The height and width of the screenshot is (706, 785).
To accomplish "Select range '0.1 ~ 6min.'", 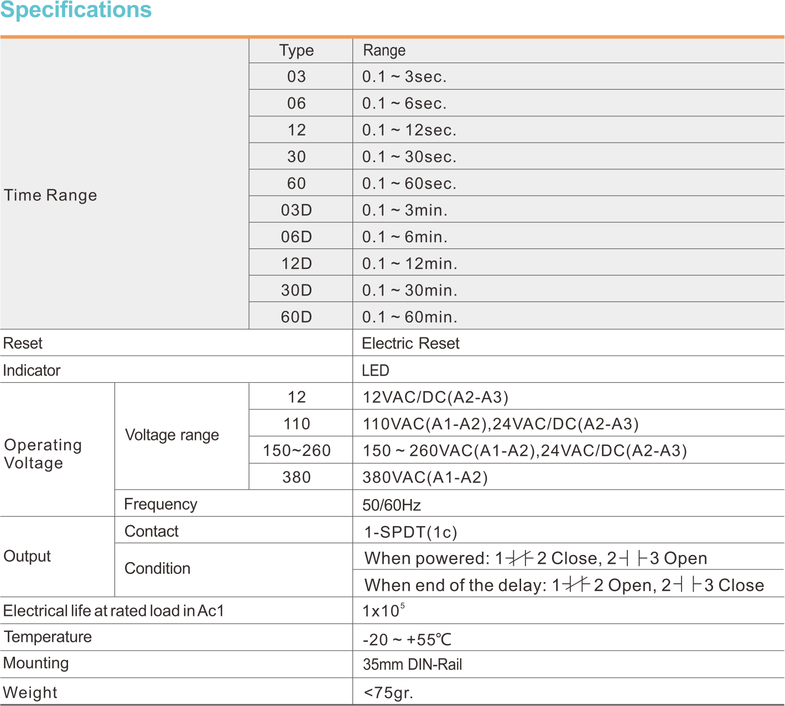I will tap(405, 237).
